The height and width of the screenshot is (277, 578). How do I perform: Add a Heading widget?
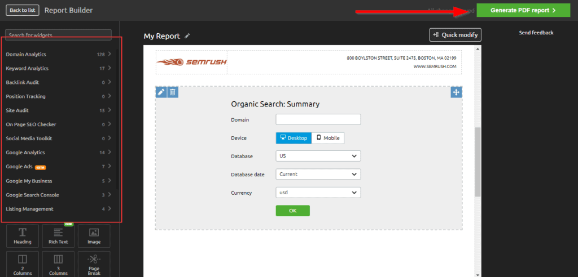23,236
